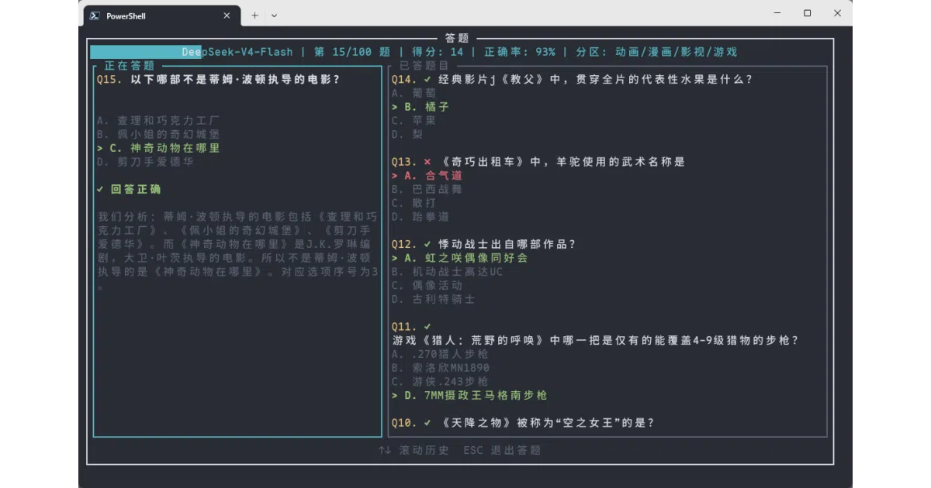Choose option D 剪刀手爱德华

145,162
